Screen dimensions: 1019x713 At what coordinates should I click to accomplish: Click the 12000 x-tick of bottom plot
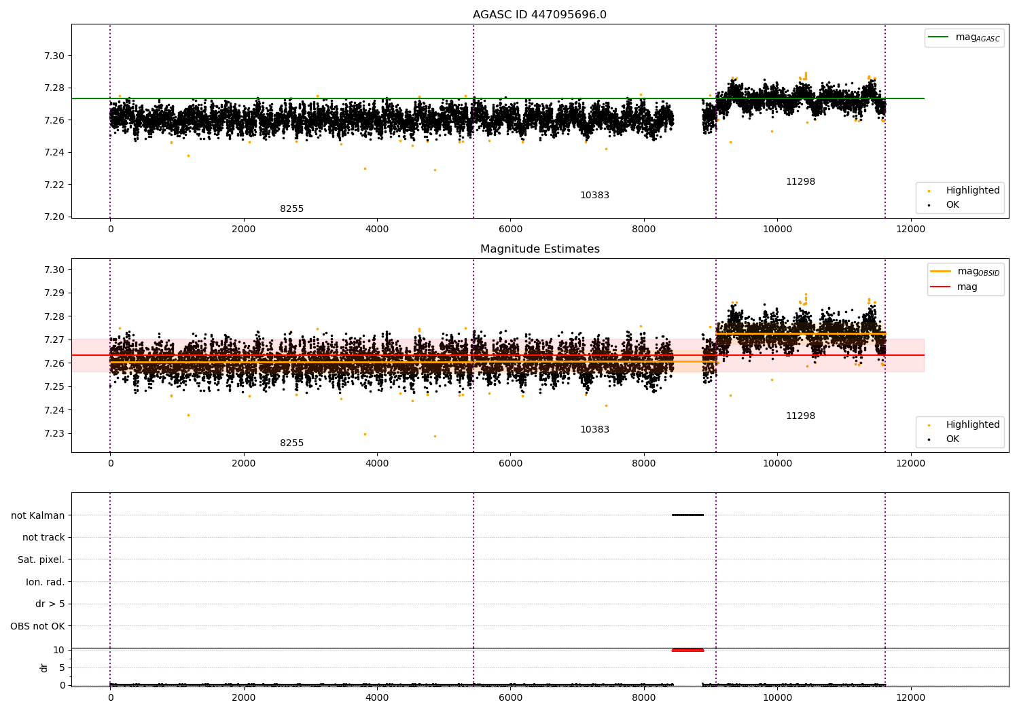click(x=910, y=698)
